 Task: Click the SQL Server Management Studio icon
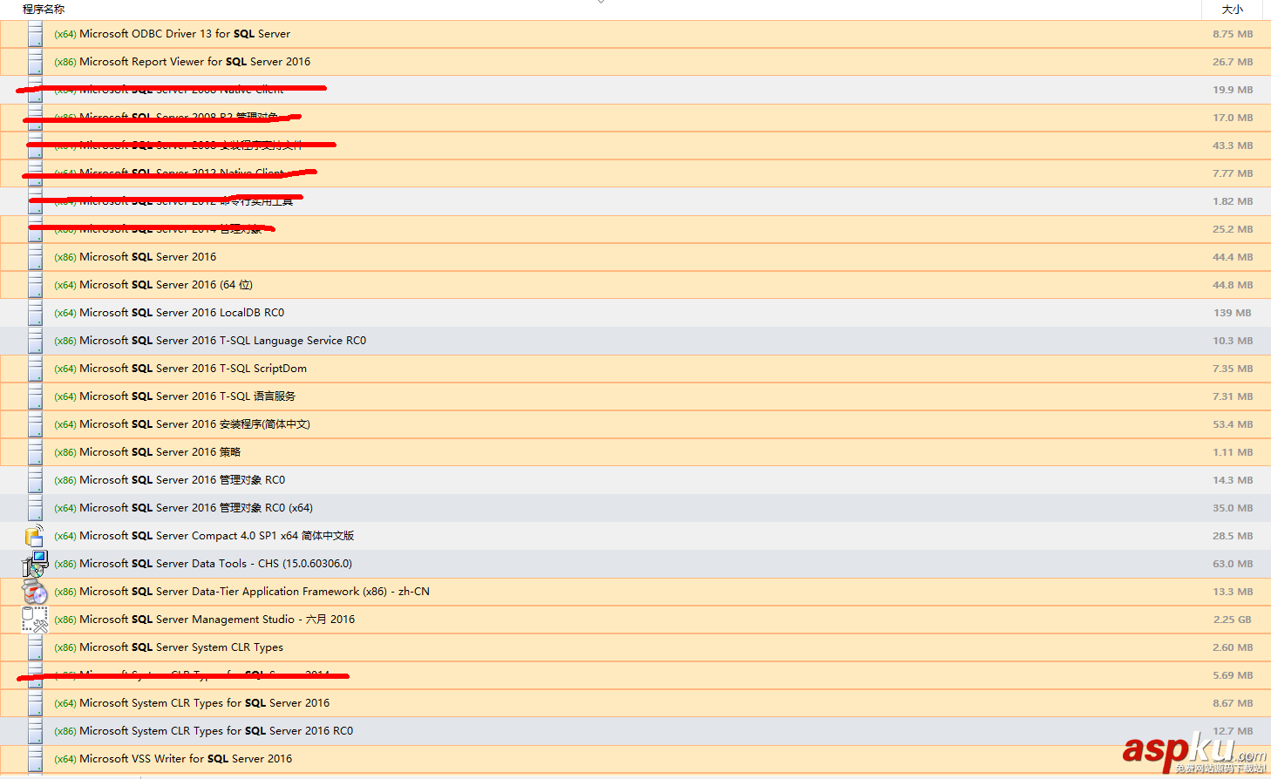(x=35, y=620)
